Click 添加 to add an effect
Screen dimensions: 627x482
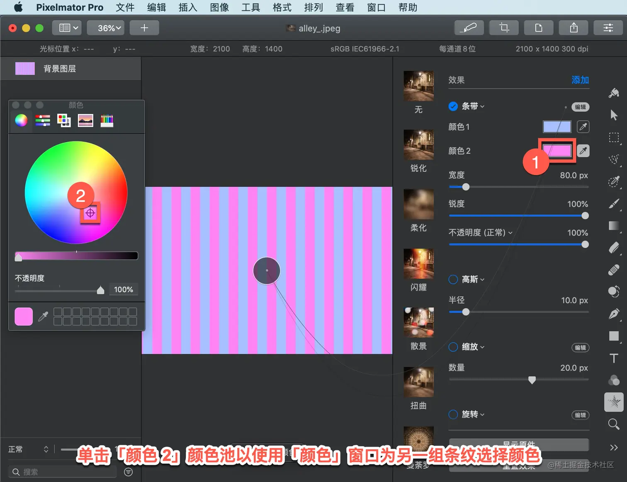tap(580, 80)
